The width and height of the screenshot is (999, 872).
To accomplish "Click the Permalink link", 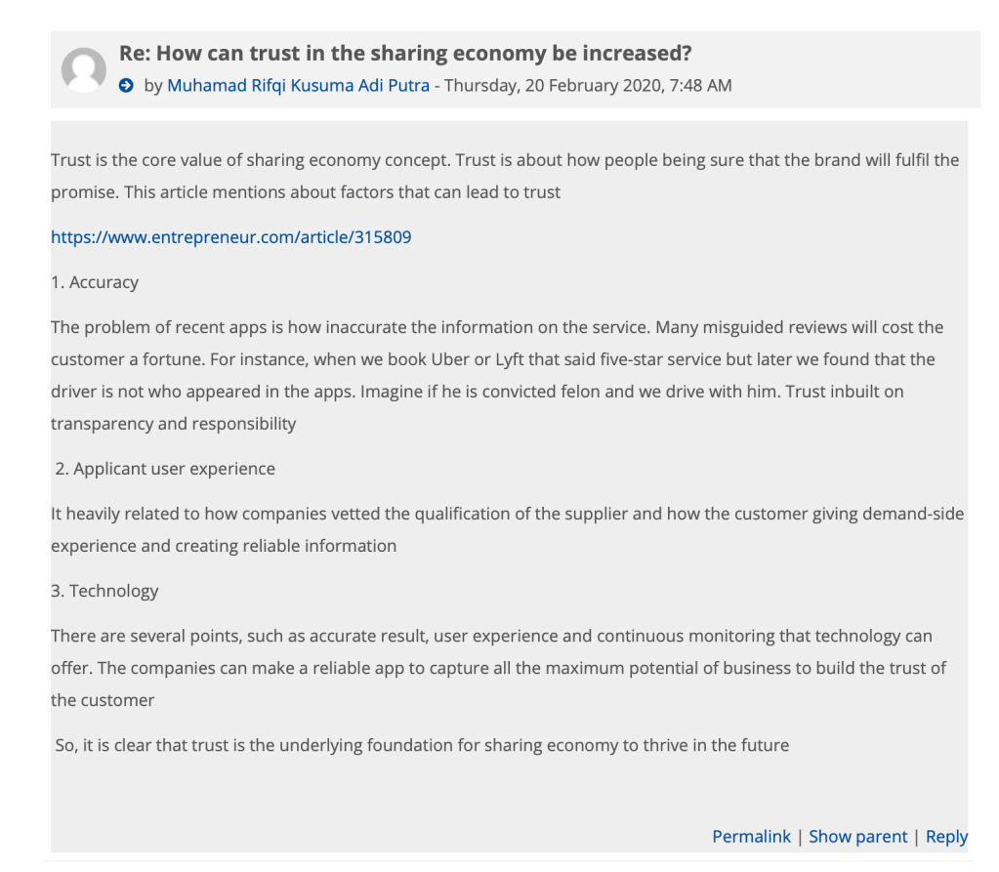I will click(x=751, y=837).
